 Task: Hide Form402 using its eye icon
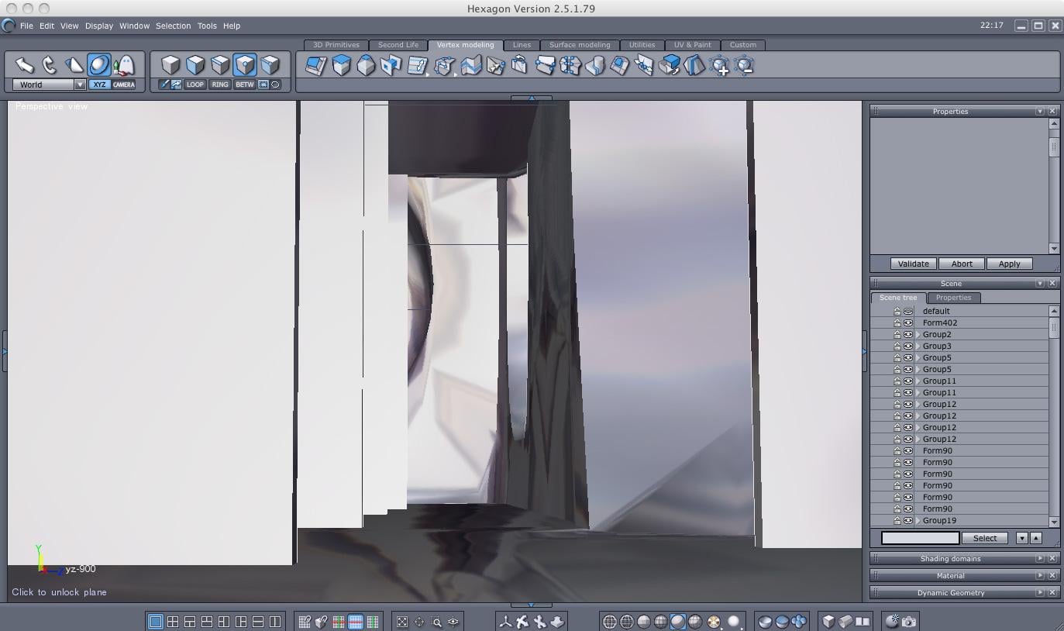(908, 322)
